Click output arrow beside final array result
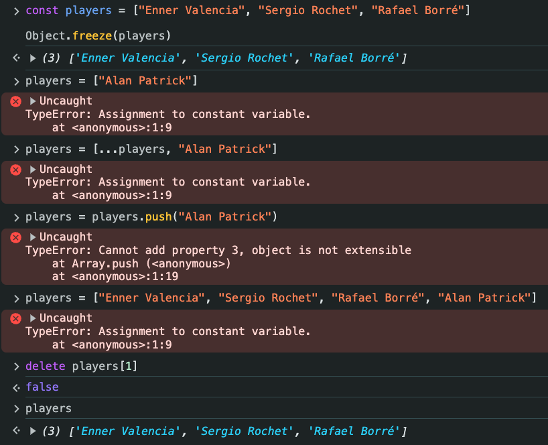Image resolution: width=548 pixels, height=445 pixels. (x=17, y=430)
